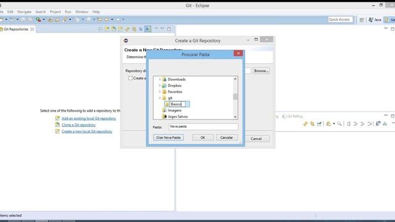Select the Favoritos folder in the tree
This screenshot has width=395, height=222.
point(175,92)
